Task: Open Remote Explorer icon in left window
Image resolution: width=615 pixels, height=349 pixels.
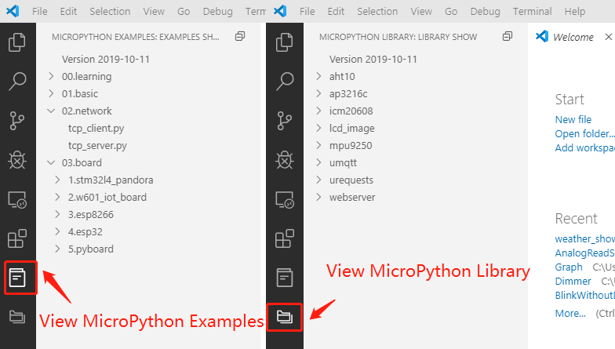Action: tap(17, 199)
